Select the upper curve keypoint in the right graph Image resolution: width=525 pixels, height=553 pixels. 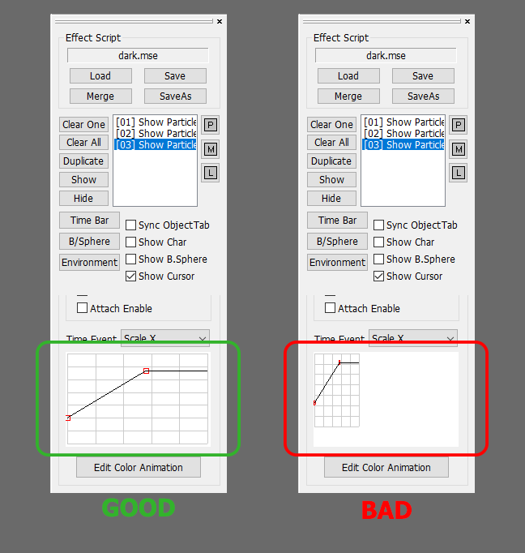[339, 362]
